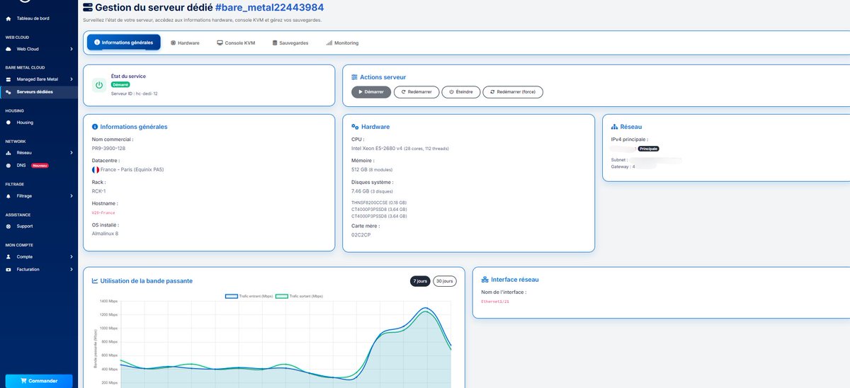The width and height of the screenshot is (850, 388).
Task: Click the Ethernet1/21 interface name
Action: tap(495, 302)
